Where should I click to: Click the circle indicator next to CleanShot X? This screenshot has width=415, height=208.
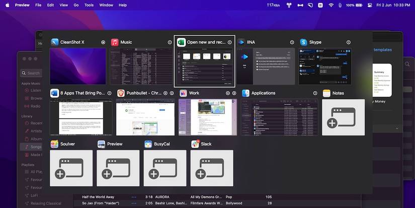point(103,42)
